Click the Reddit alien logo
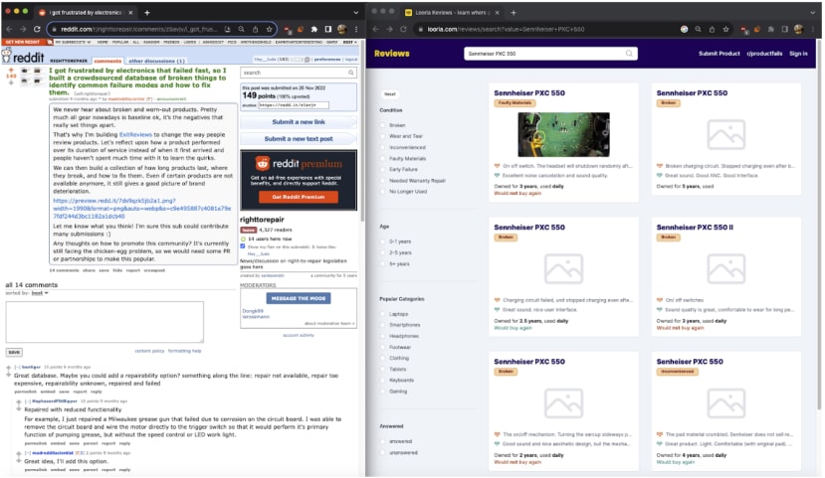Screen dimensions: 825x478 coord(6,55)
